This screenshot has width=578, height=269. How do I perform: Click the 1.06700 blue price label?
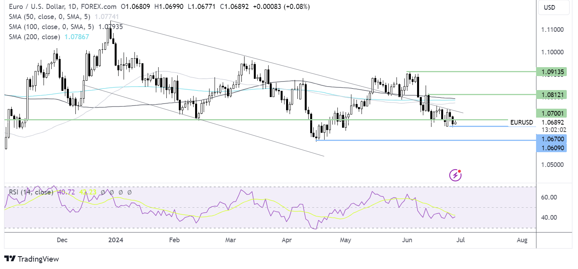pos(551,139)
